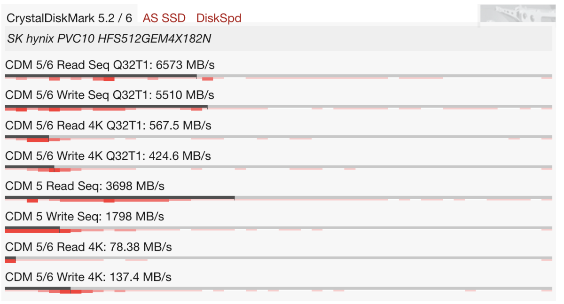Select the SK hynix PVC10 drive header
This screenshot has width=564, height=304.
coord(109,39)
